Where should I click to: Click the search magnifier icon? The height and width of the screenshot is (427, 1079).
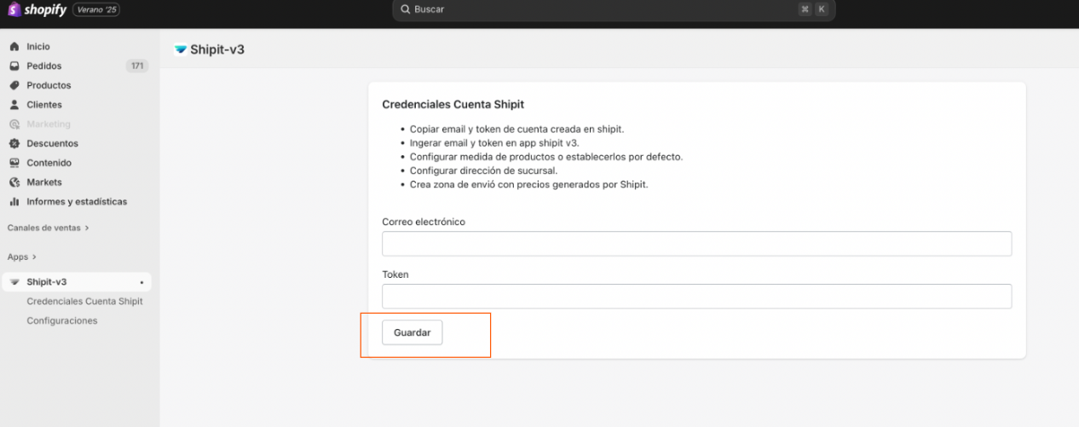point(406,9)
